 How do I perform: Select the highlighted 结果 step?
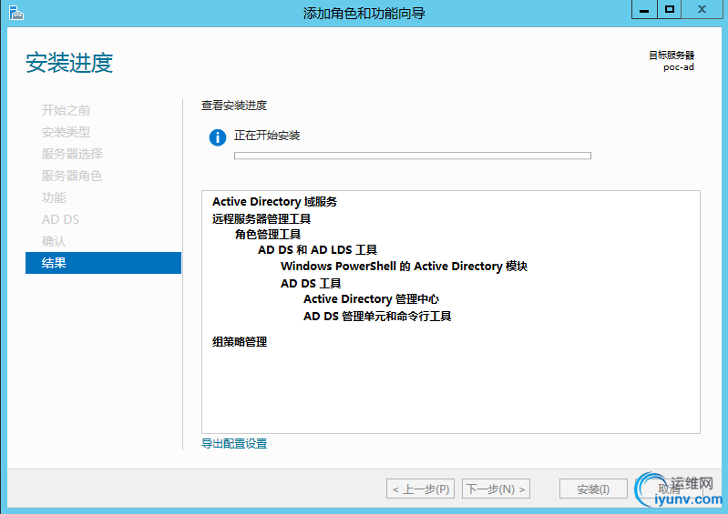tap(103, 263)
